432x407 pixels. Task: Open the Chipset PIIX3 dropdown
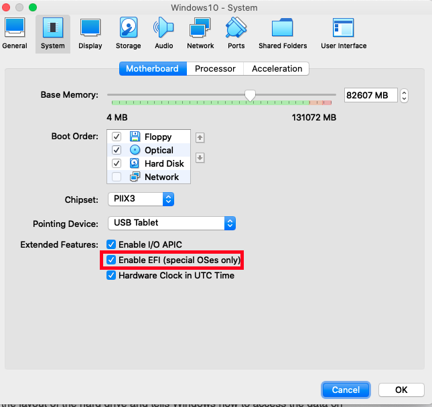pos(141,199)
